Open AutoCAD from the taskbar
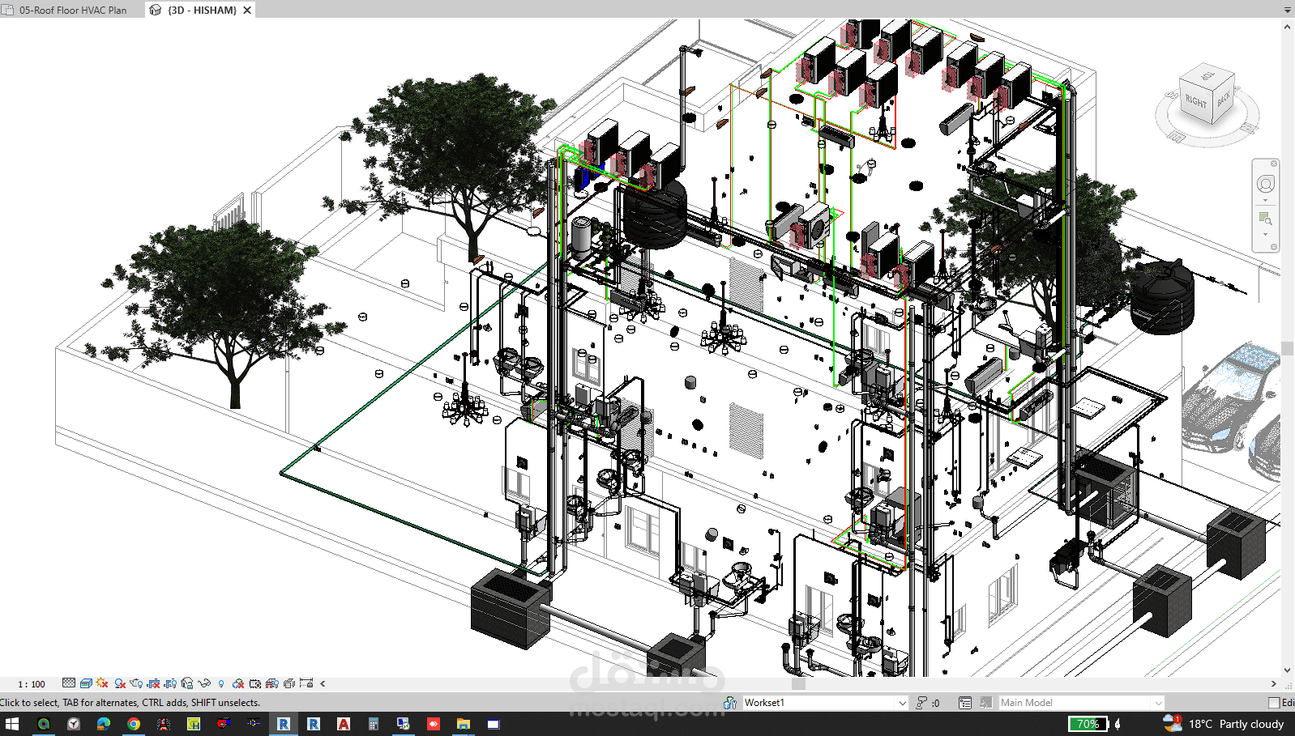The image size is (1295, 736). click(344, 724)
